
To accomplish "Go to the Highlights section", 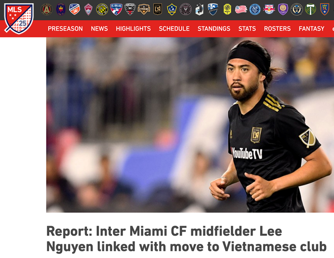I will [133, 29].
